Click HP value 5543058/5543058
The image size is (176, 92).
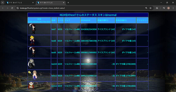pos(89,29)
